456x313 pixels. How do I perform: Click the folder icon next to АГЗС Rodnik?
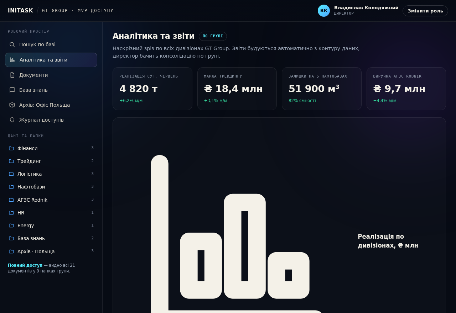tap(11, 200)
